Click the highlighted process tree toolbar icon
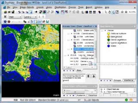The image size is (138, 103). point(32,22)
